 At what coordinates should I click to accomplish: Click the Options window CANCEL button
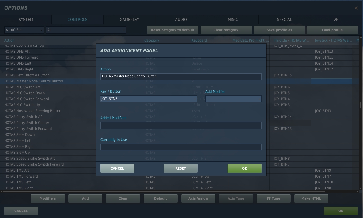[x=21, y=211]
